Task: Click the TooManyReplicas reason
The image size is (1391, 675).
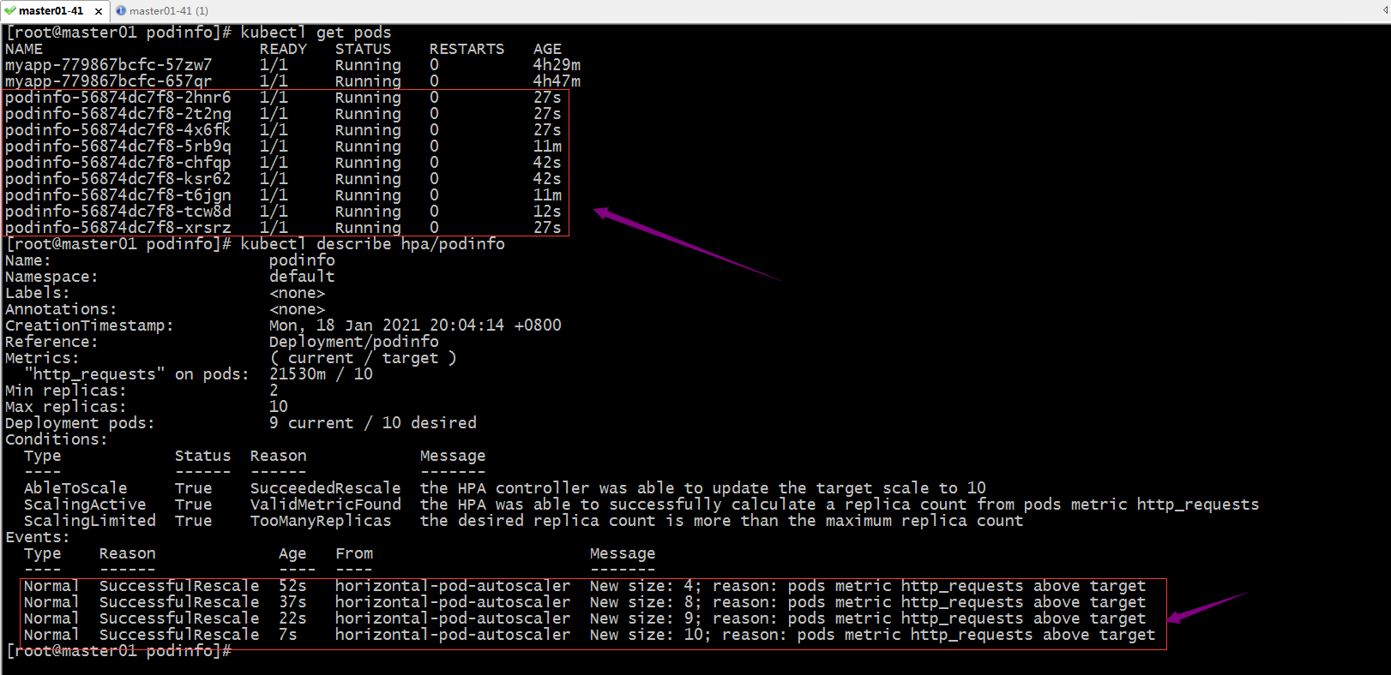Action: coord(321,521)
